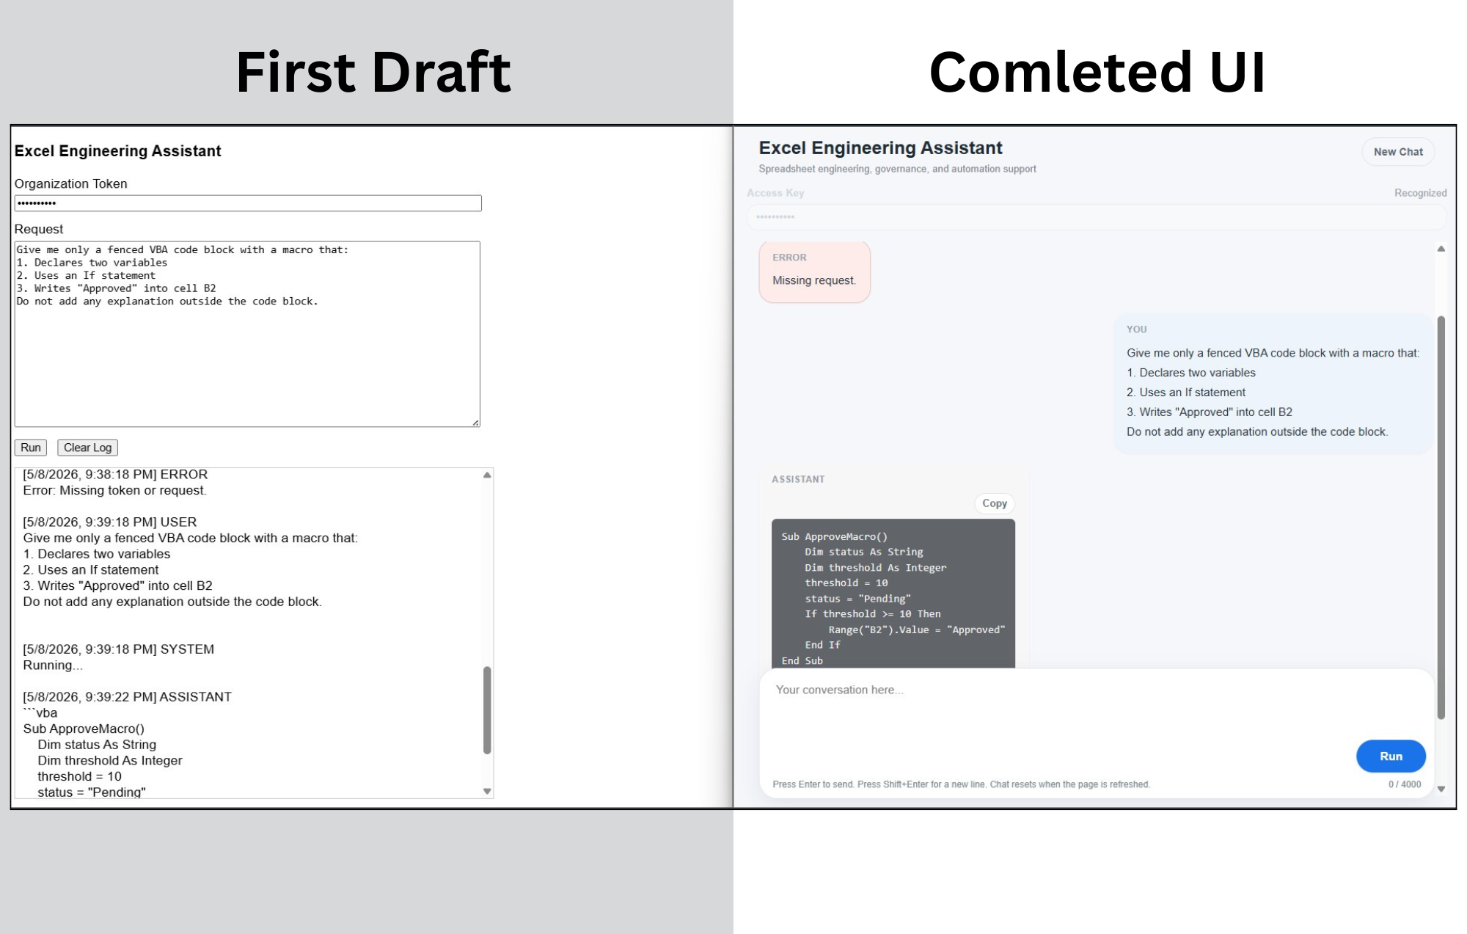Click the log scrollbar down arrow in First Draft
This screenshot has height=934, width=1467.
pos(487,792)
